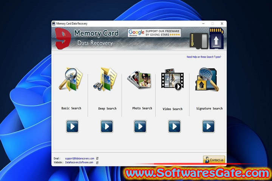Click the Basic Search magnifier folder icon
This screenshot has width=272, height=181.
coord(71,79)
